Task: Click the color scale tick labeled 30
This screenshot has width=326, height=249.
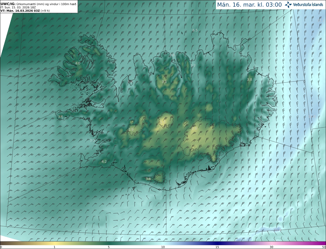Action: tap(271, 247)
